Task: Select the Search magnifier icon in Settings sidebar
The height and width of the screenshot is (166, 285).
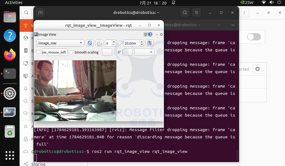Action: point(26,101)
